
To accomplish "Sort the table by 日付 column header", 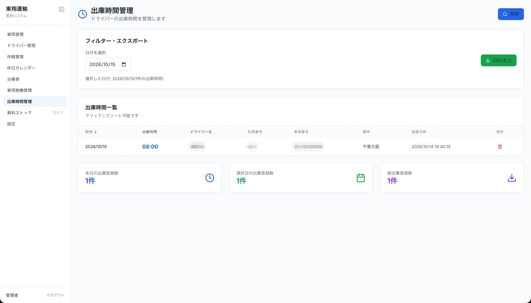I will [x=91, y=132].
